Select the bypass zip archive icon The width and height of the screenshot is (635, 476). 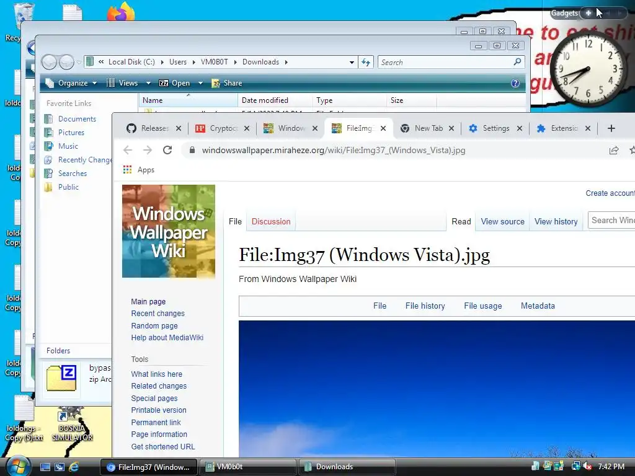61,378
